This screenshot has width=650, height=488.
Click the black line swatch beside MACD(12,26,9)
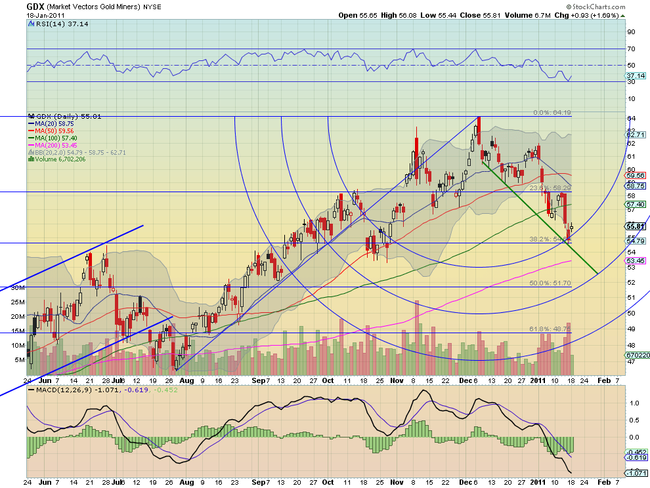tap(31, 390)
